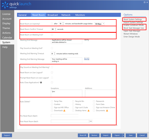
Task: Open the 50 Kbps bandwidth dropdown
Action: [x=99, y=24]
